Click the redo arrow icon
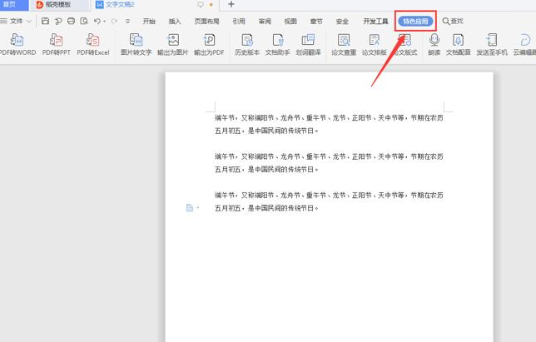Viewport: 536px width, 342px height. 114,21
